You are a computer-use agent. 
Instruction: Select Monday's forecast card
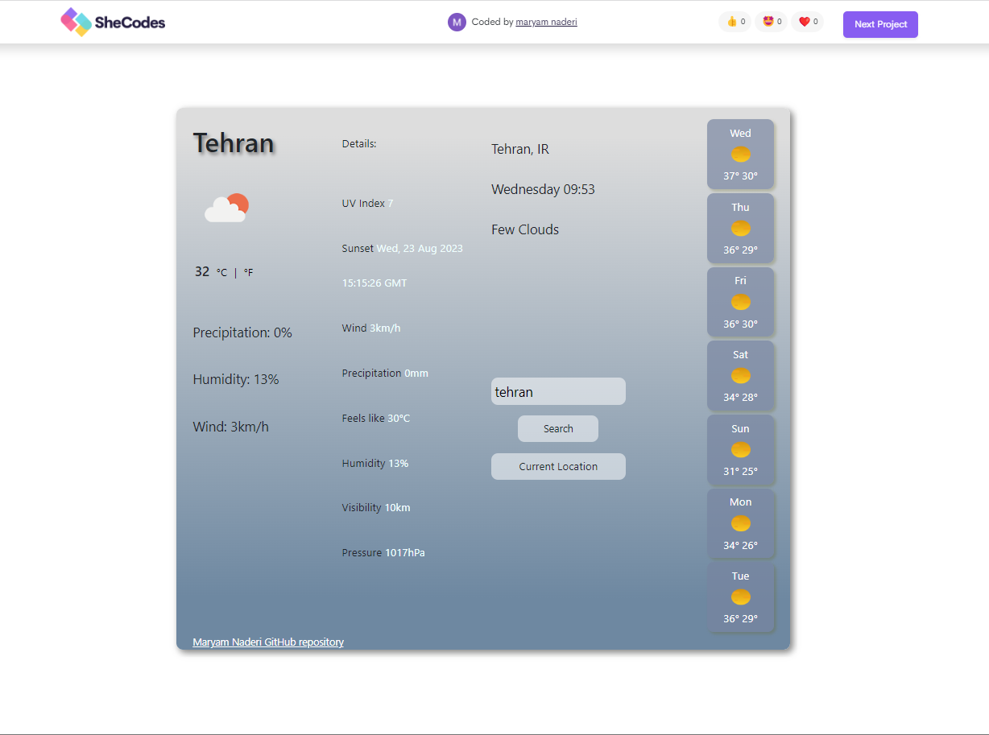740,523
